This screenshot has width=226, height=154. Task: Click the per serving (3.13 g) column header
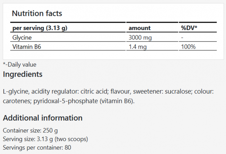pyautogui.click(x=40, y=28)
